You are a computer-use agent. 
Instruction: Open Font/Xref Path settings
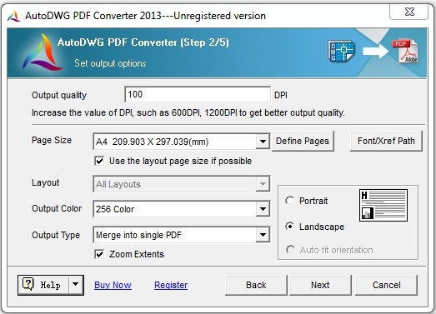tap(386, 141)
